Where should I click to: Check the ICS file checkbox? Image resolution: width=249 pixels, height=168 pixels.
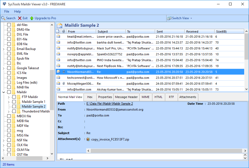(9, 73)
